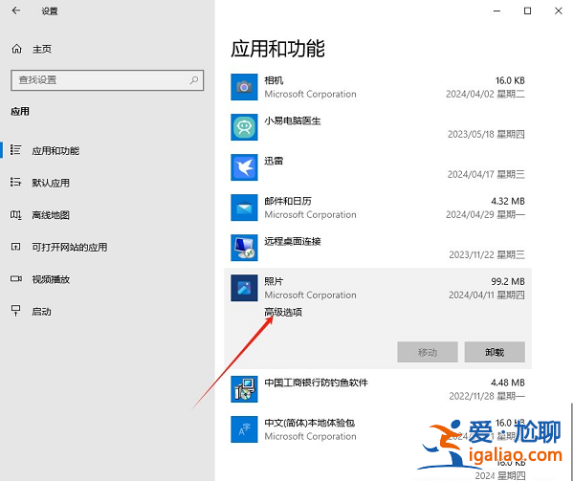
Task: Click the 中国工商银行防钓鱼软件 icon
Action: [x=244, y=389]
